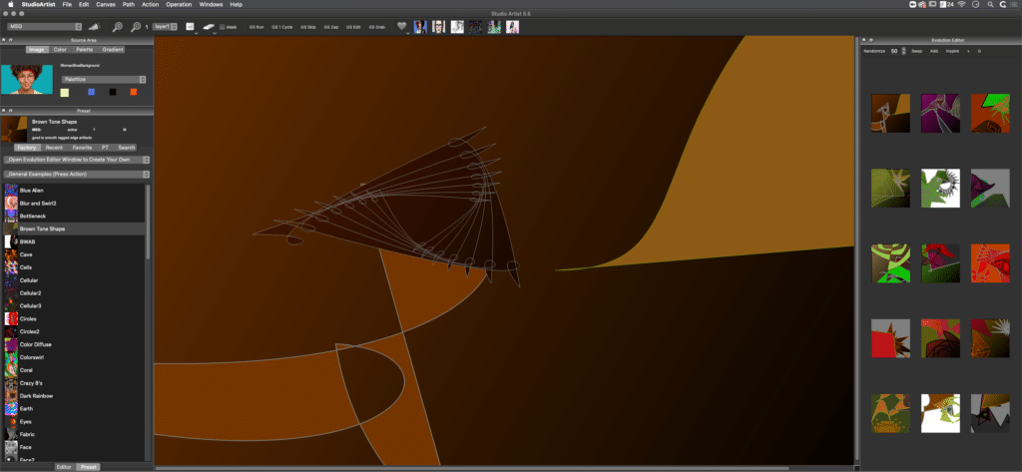Click the Cellular preset icon
The height and width of the screenshot is (472, 1022).
11,280
